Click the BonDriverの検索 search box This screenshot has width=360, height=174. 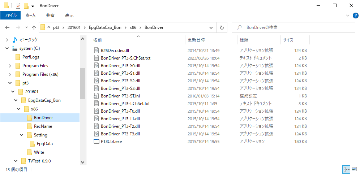pyautogui.click(x=293, y=27)
